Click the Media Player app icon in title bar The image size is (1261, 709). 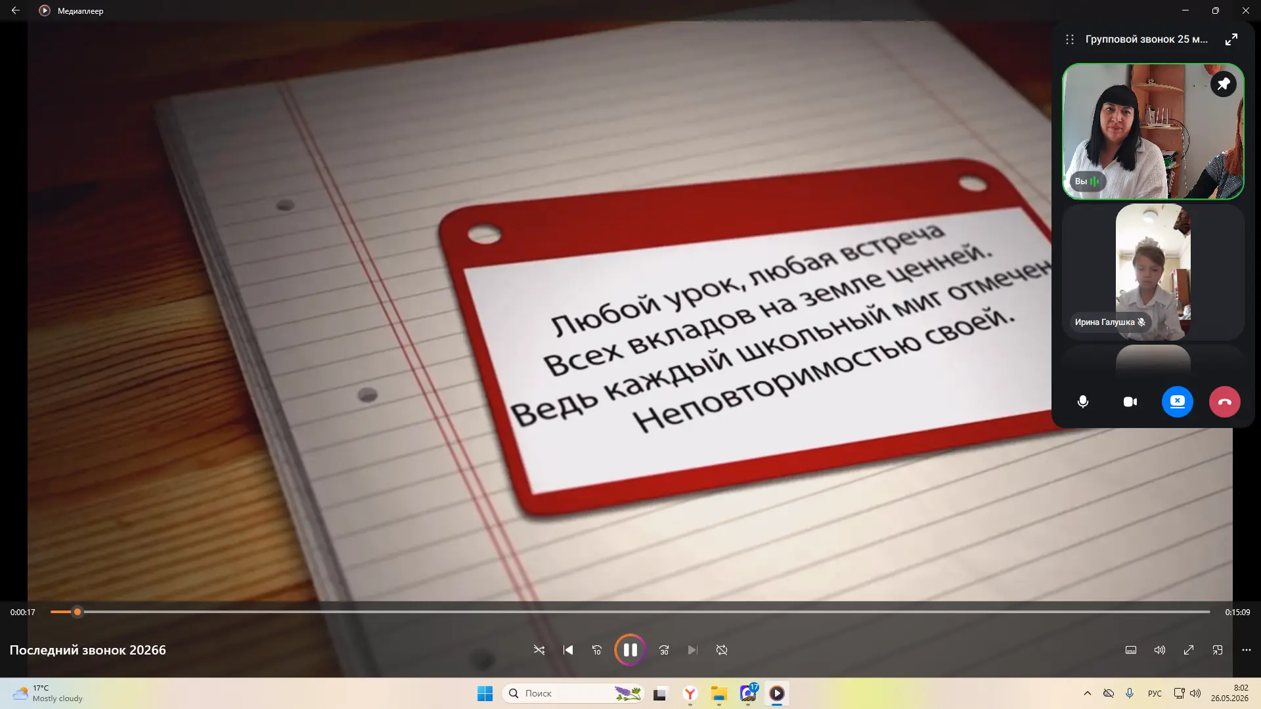pyautogui.click(x=45, y=11)
